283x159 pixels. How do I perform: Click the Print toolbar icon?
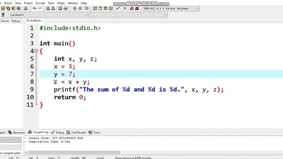click(x=26, y=8)
